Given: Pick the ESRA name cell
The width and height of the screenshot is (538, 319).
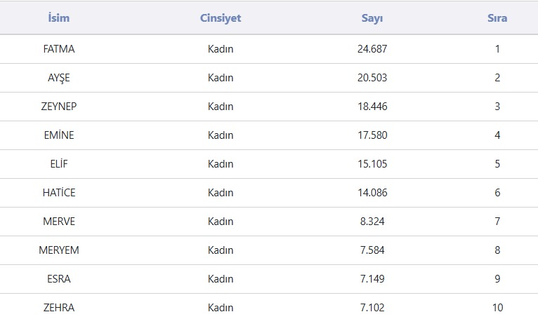Looking at the screenshot, I should [x=58, y=279].
